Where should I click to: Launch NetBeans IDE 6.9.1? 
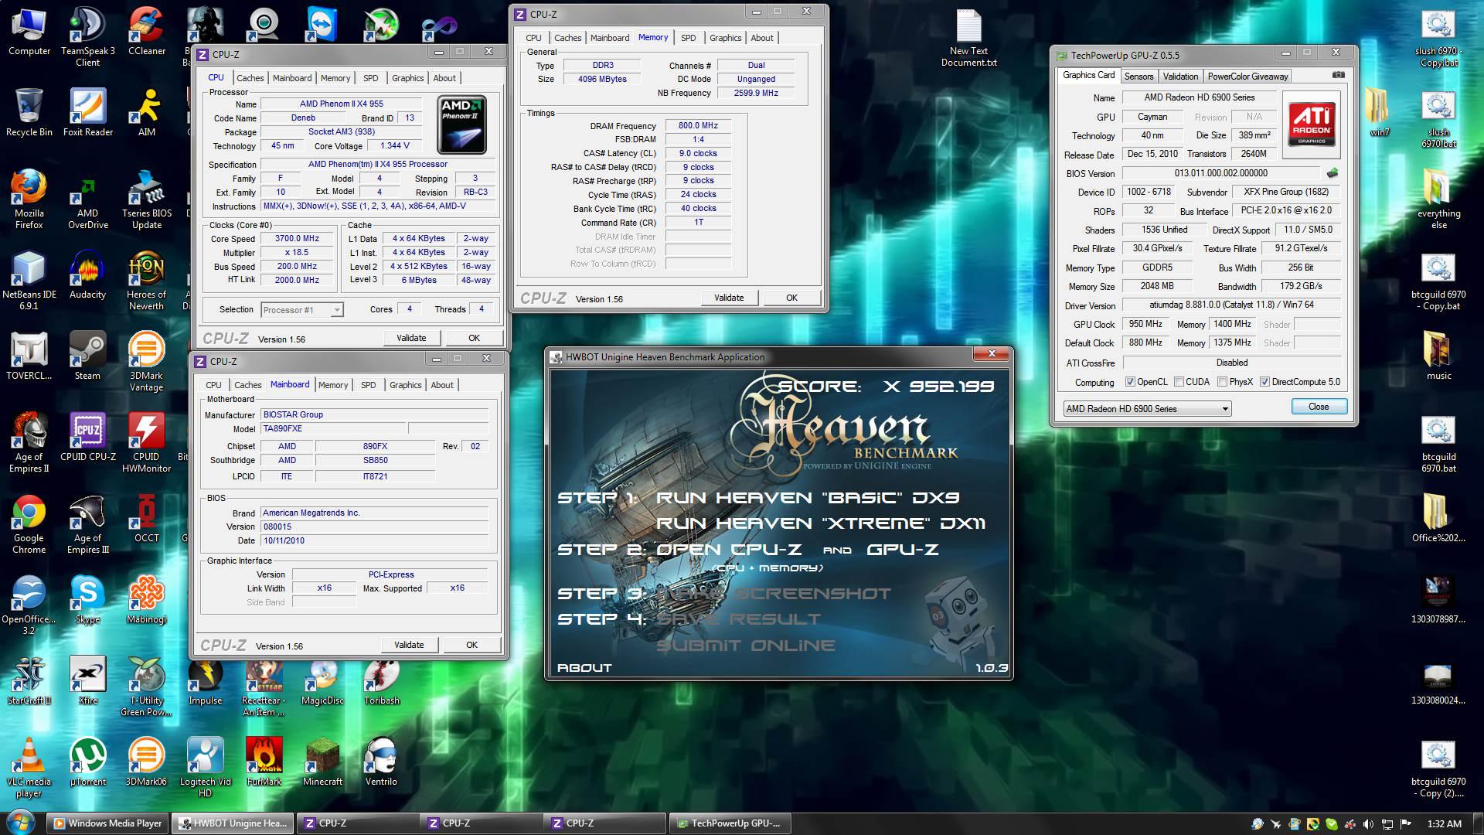[29, 281]
